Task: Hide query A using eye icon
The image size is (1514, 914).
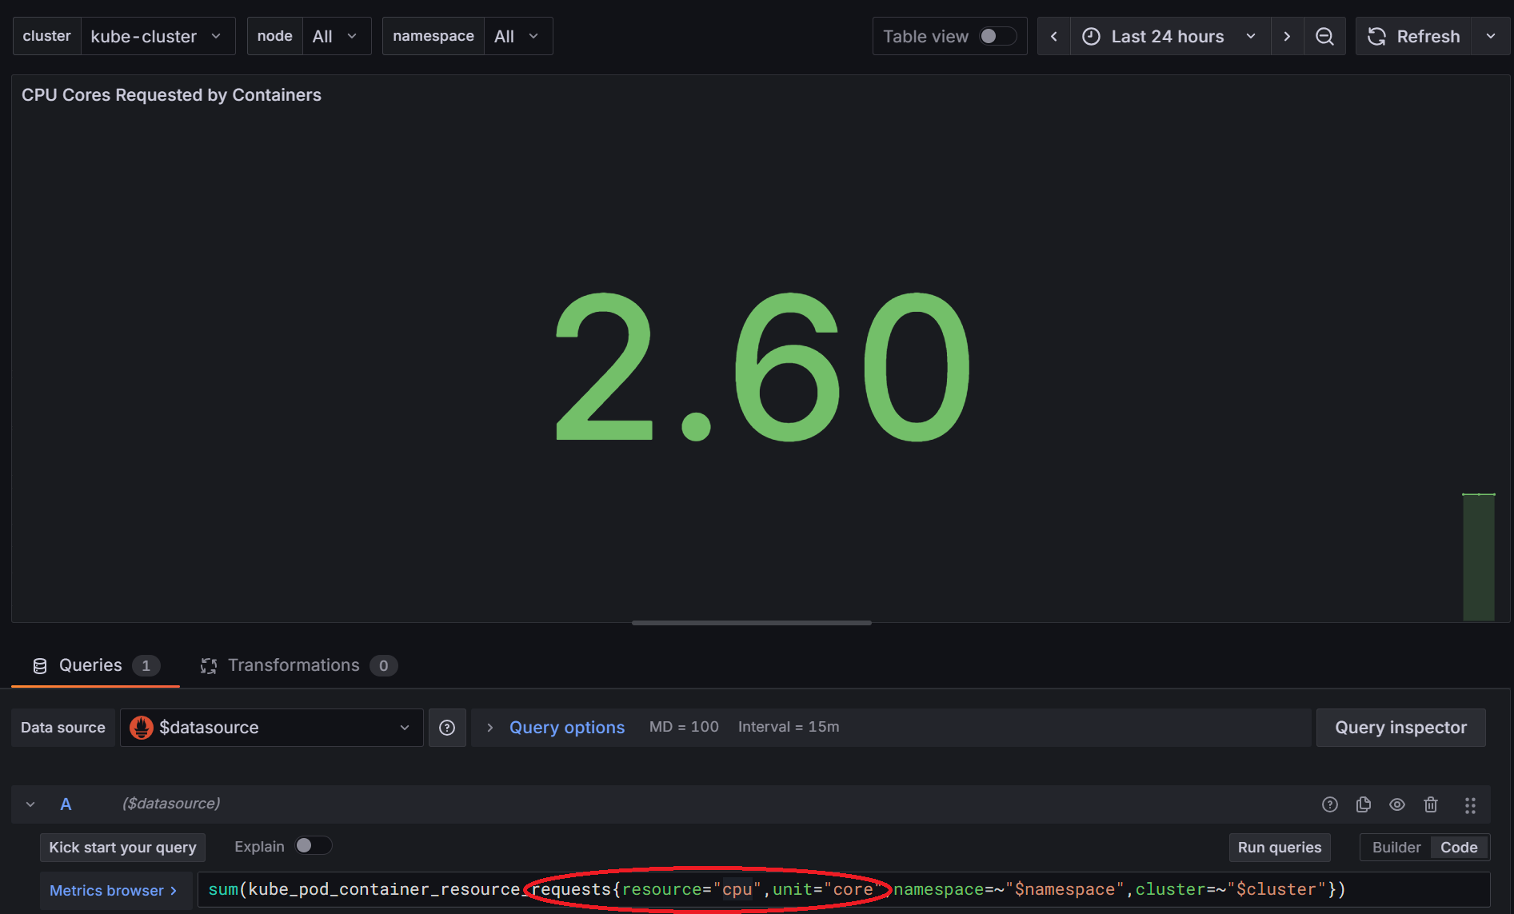Action: pyautogui.click(x=1397, y=804)
